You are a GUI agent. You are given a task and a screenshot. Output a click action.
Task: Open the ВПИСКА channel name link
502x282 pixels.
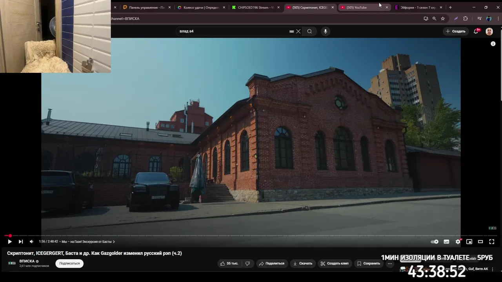[27, 261]
